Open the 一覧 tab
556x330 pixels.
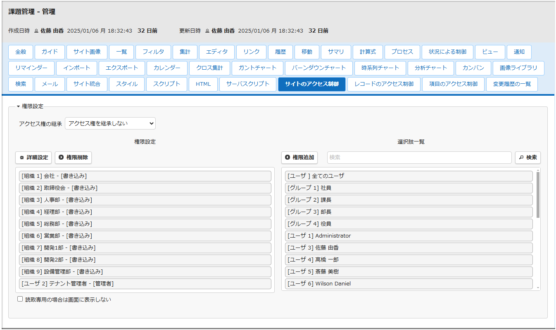coord(121,52)
